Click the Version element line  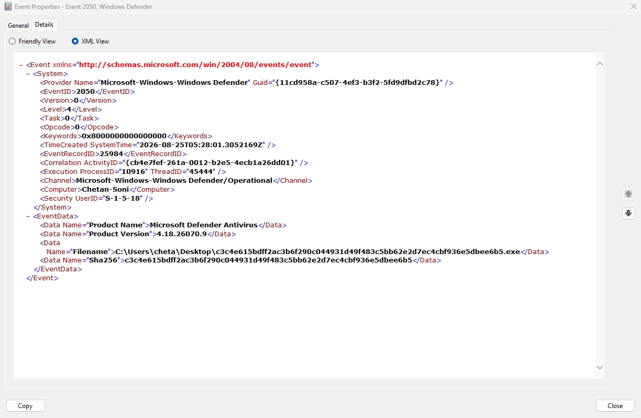[78, 101]
